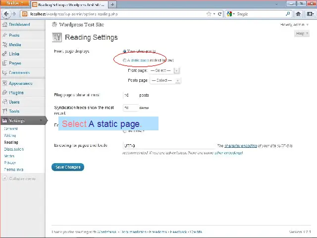This screenshot has height=238, width=317.
Task: Open Media settings submenu item
Action: point(9,156)
